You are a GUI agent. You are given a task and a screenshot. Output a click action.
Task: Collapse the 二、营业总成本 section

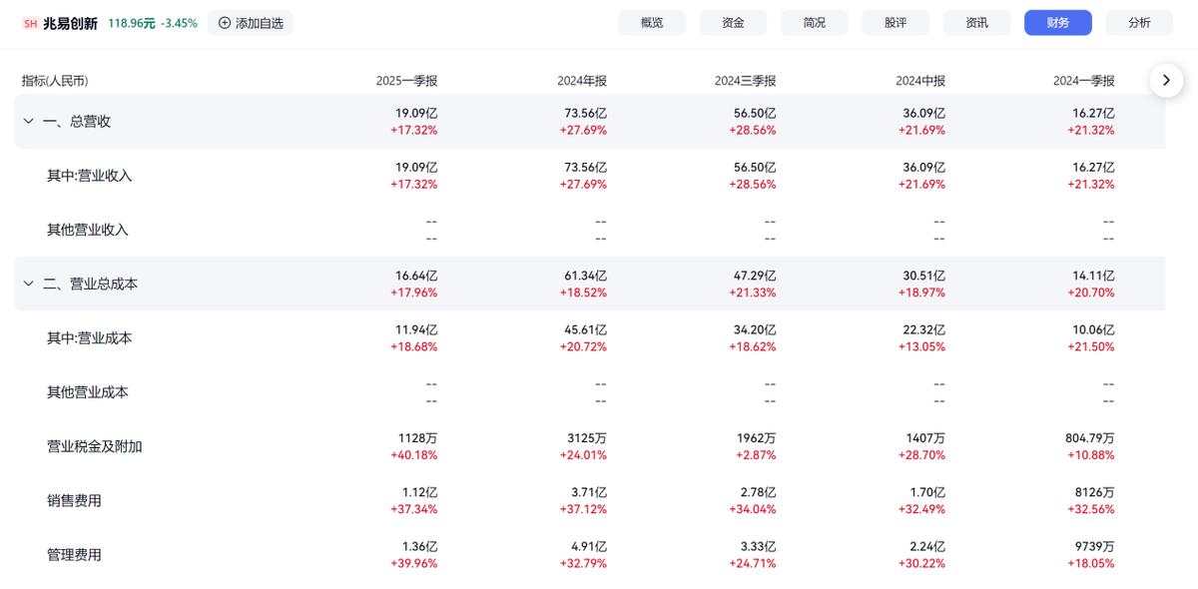pos(28,284)
